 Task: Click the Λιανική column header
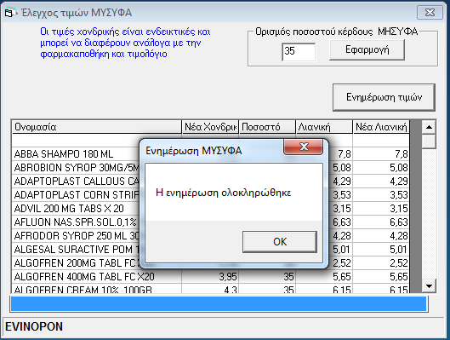pos(324,127)
